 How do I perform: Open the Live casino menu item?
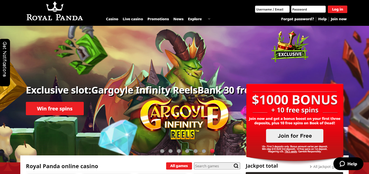[x=133, y=19]
